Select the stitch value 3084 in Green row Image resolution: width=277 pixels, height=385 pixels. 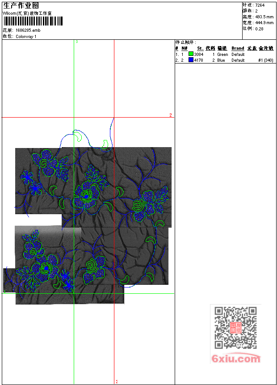coord(199,54)
